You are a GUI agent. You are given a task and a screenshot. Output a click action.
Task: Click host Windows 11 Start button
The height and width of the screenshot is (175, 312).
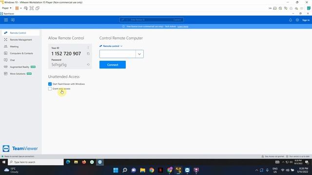click(116, 170)
